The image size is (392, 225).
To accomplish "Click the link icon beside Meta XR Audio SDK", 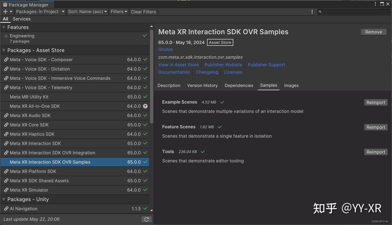I will click(x=6, y=115).
